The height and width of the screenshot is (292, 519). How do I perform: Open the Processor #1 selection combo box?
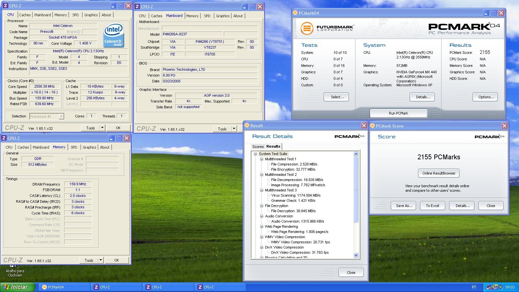[46, 116]
